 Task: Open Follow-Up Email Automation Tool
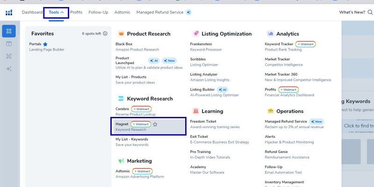(x=283, y=170)
